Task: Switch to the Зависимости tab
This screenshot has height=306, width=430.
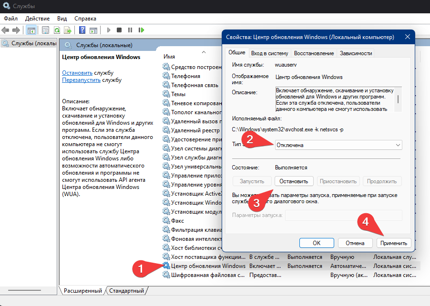Action: click(x=356, y=53)
